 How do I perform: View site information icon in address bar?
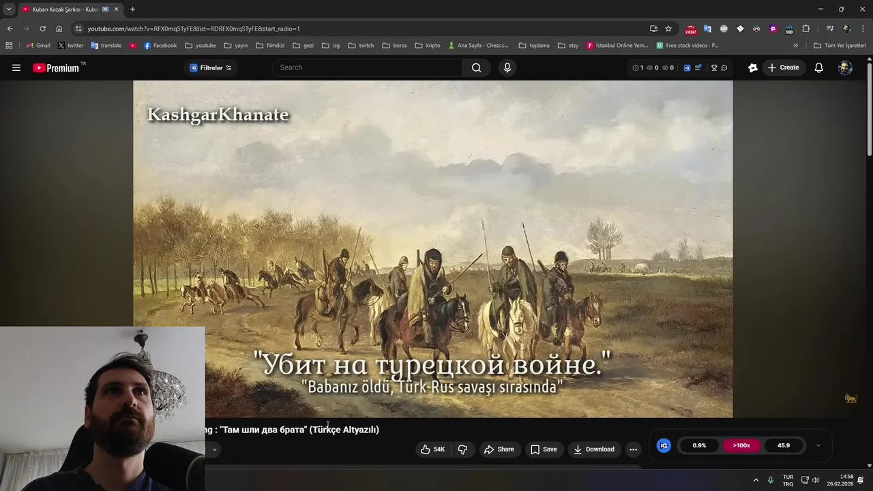[x=78, y=29]
